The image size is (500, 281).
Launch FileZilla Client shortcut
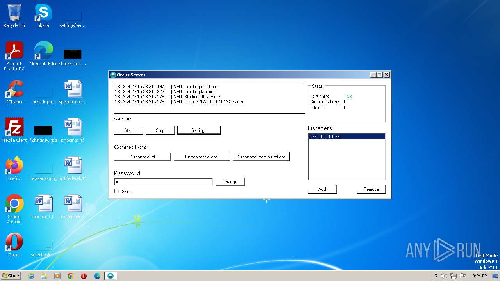click(14, 130)
